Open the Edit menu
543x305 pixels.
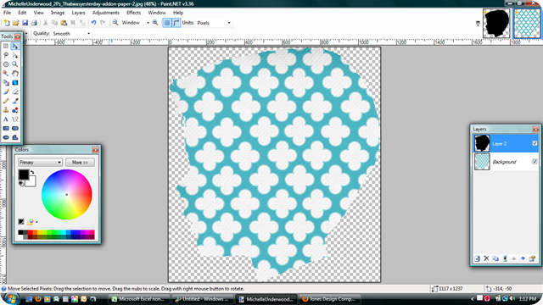22,13
